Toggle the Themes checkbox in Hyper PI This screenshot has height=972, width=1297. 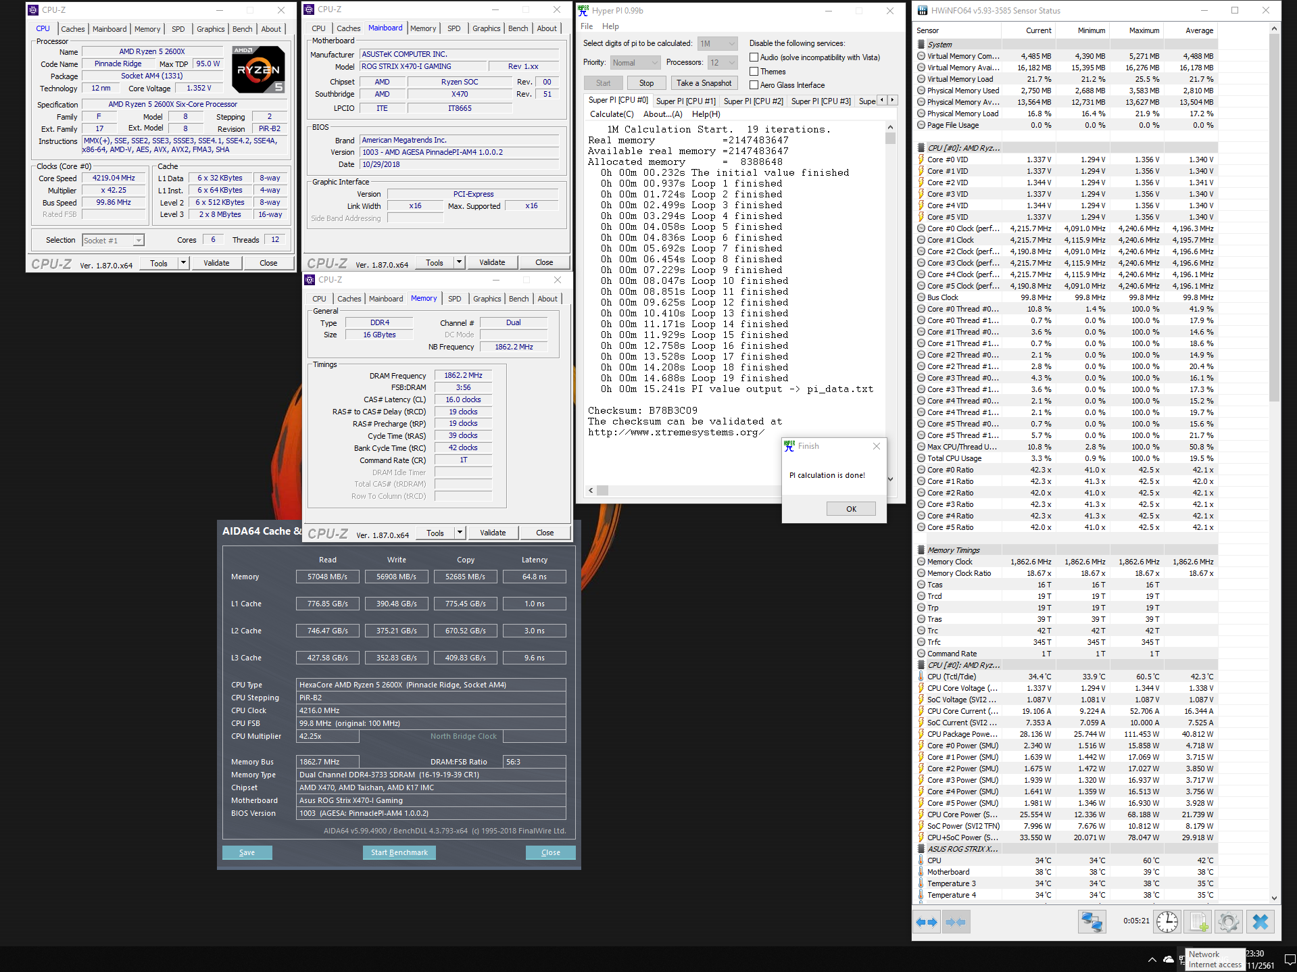click(x=754, y=72)
